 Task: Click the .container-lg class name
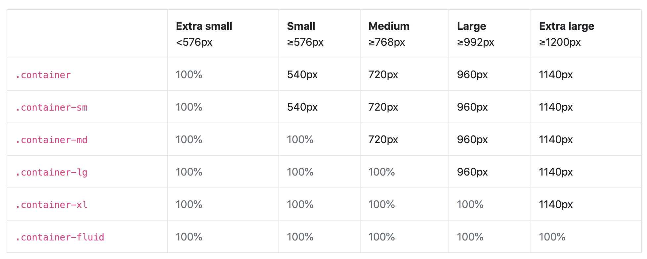[x=51, y=173]
